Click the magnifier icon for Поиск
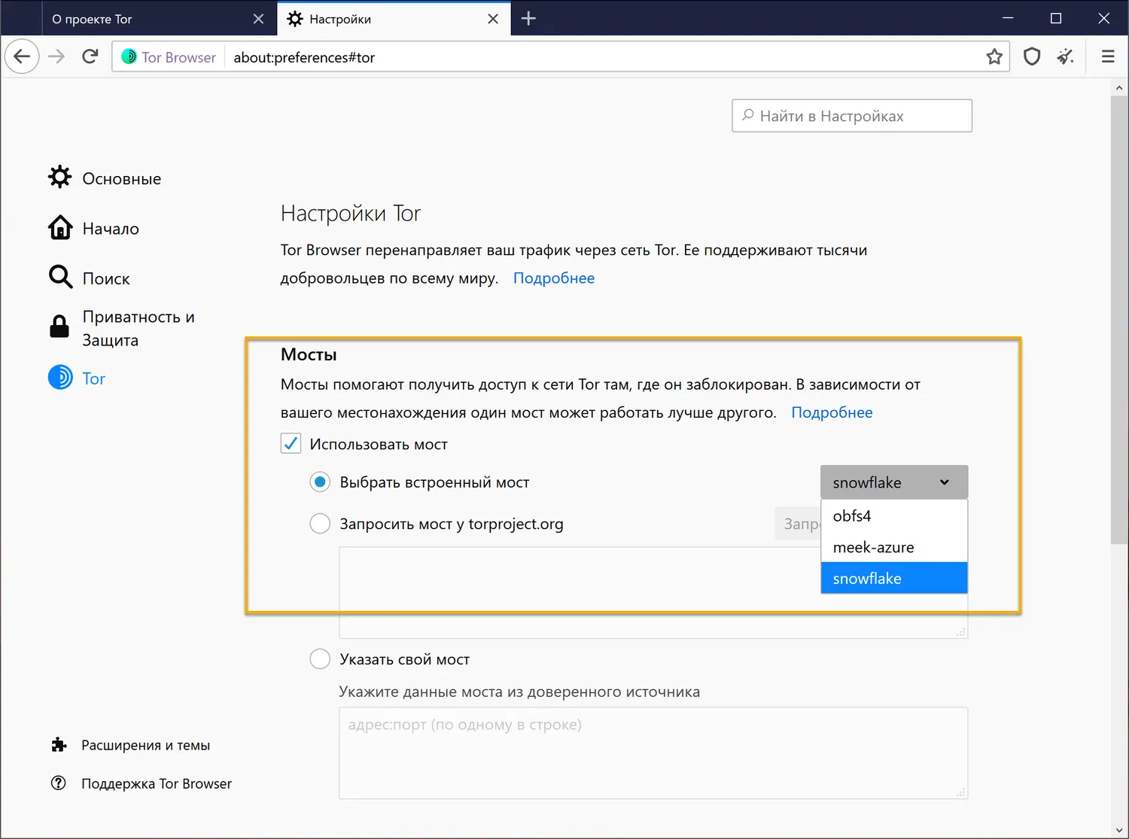The image size is (1129, 839). pyautogui.click(x=60, y=277)
